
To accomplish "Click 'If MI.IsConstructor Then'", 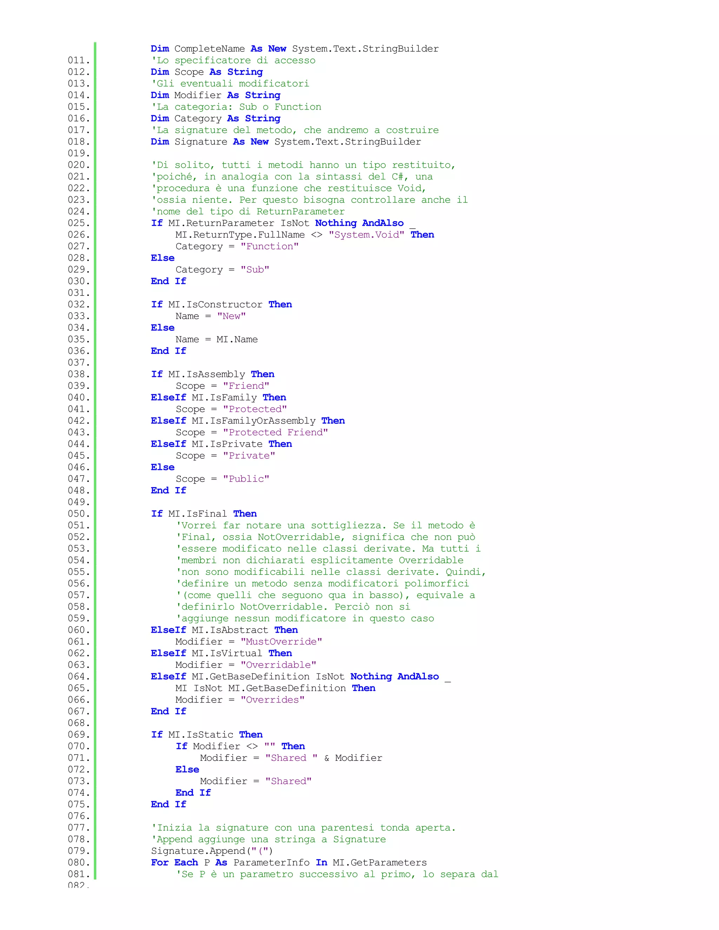I will (222, 305).
